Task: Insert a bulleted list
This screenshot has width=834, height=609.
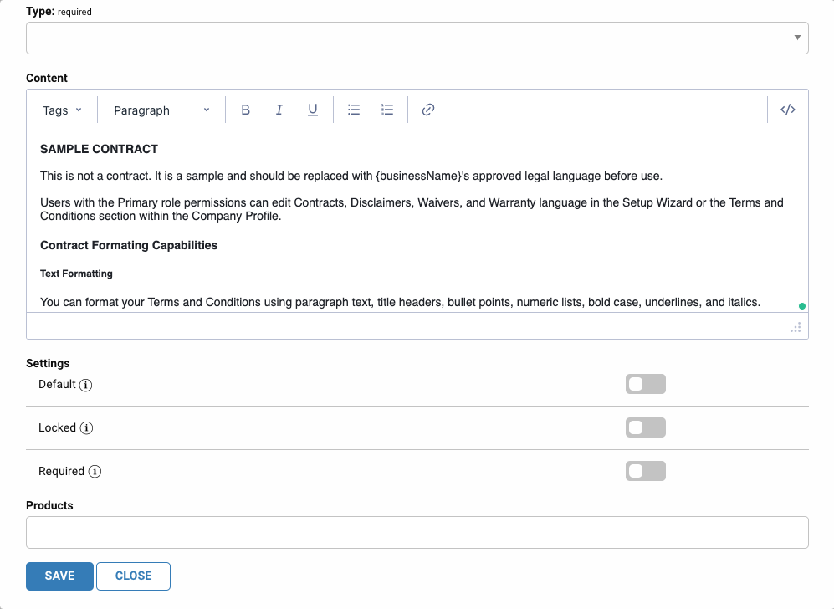Action: click(354, 110)
